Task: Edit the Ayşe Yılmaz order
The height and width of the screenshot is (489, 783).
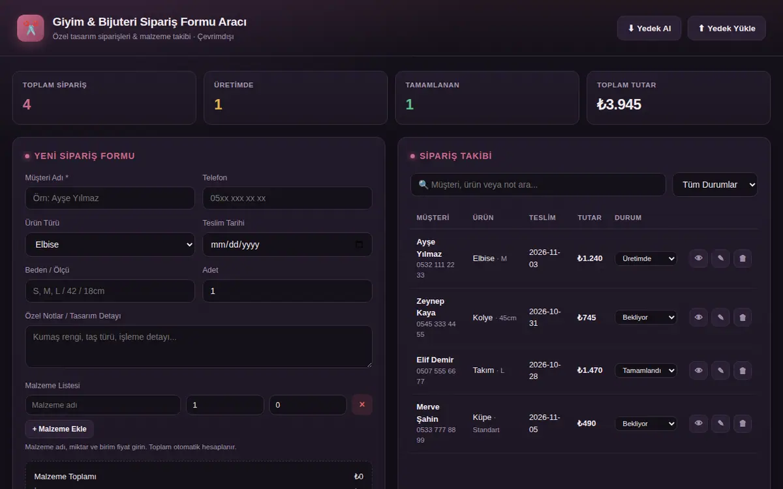Action: (x=720, y=258)
